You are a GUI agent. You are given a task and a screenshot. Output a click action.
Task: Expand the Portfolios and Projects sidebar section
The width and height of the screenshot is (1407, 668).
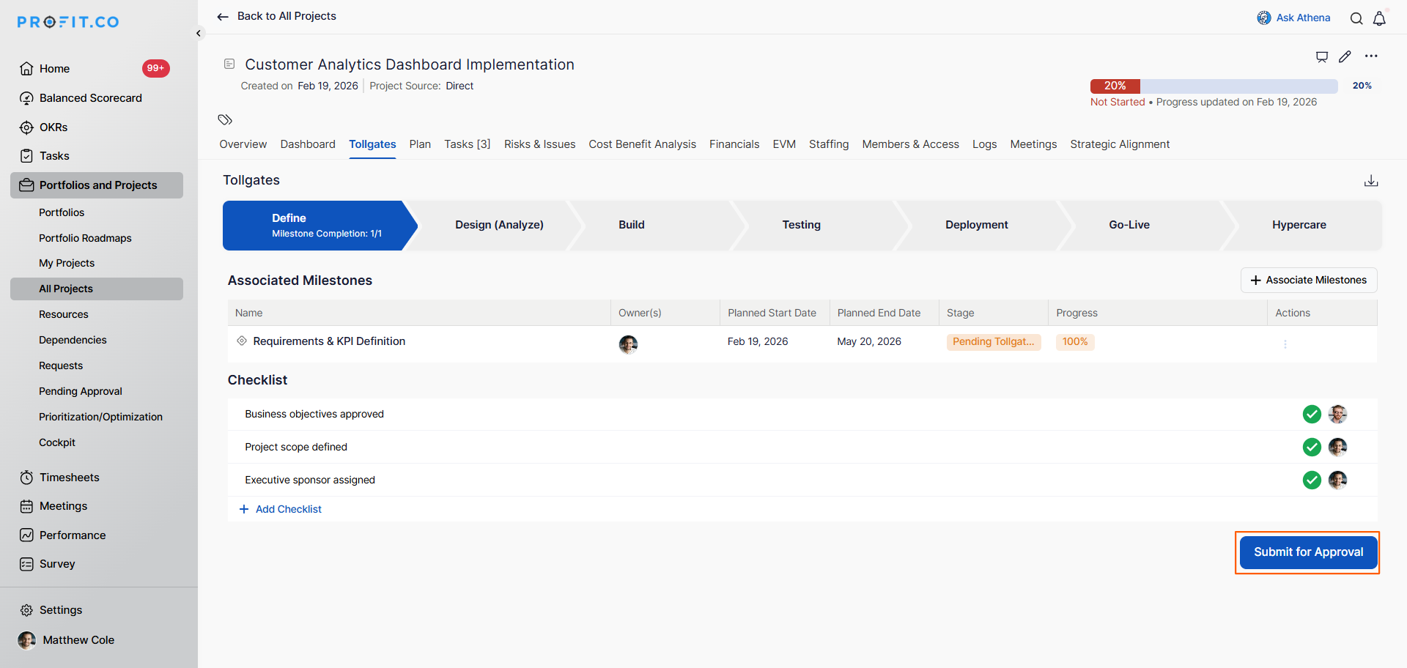click(97, 185)
